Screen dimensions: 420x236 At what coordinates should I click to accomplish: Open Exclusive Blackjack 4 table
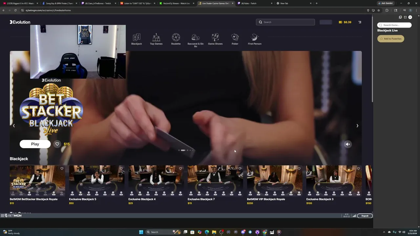[156, 181]
